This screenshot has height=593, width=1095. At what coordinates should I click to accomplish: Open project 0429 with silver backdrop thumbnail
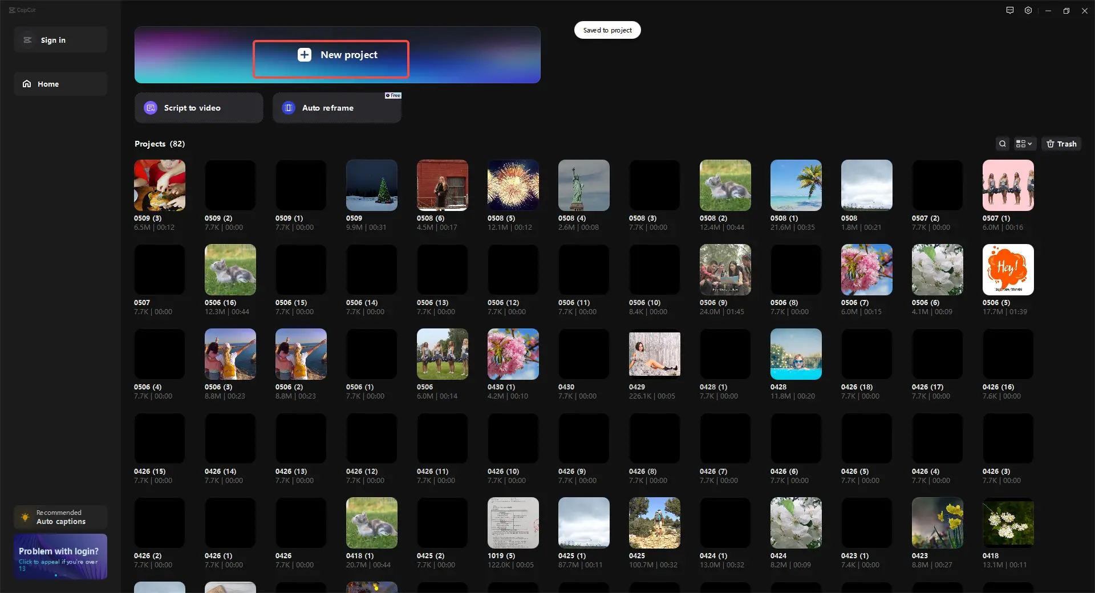click(654, 354)
